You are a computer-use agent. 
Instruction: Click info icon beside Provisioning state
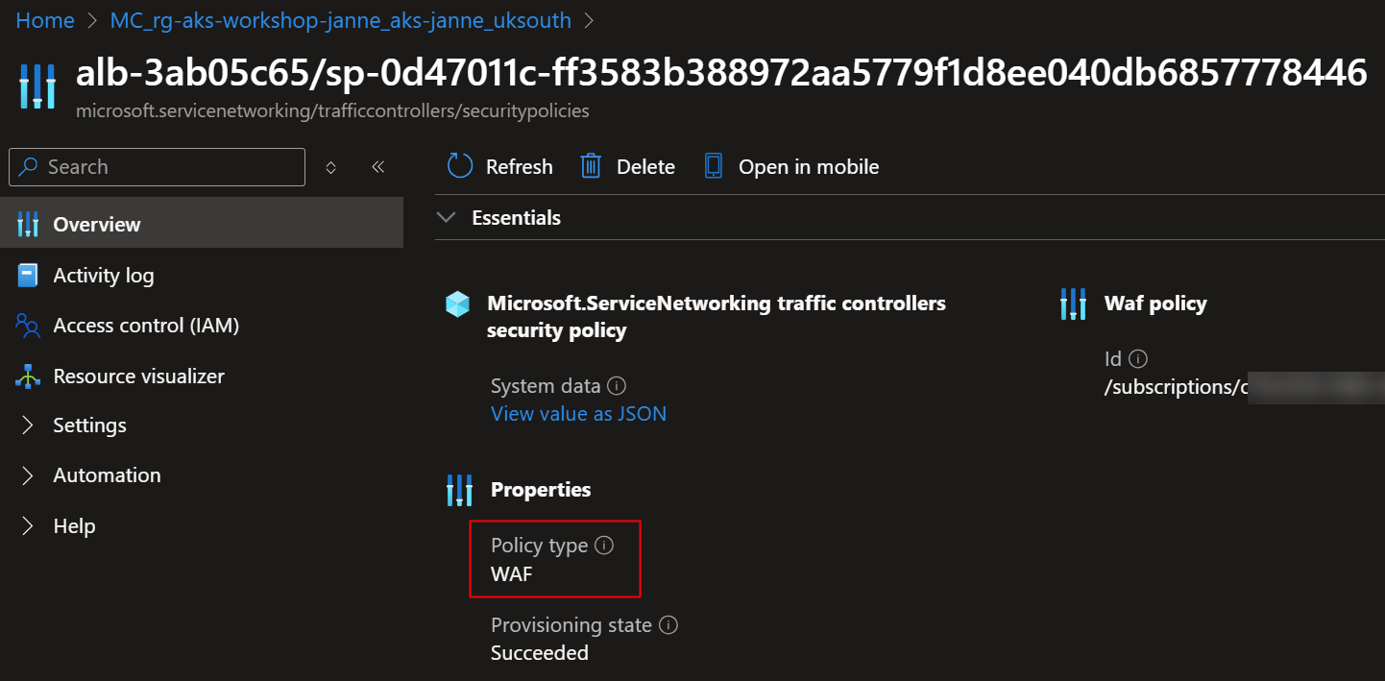click(x=668, y=624)
